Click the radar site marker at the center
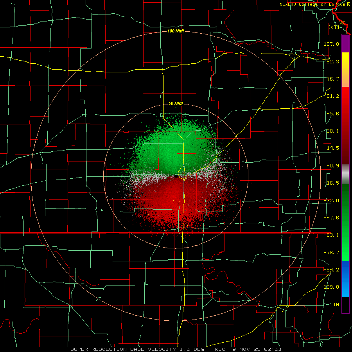Screen dimensions: 352x352 (x=176, y=176)
